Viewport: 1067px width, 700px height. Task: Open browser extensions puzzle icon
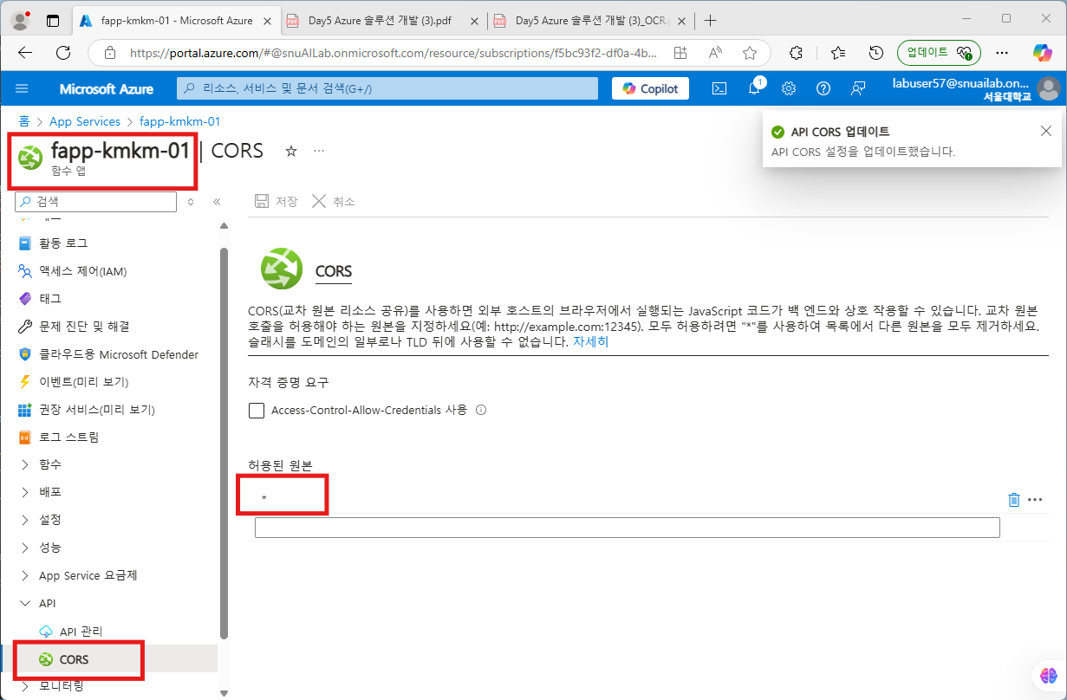click(797, 53)
